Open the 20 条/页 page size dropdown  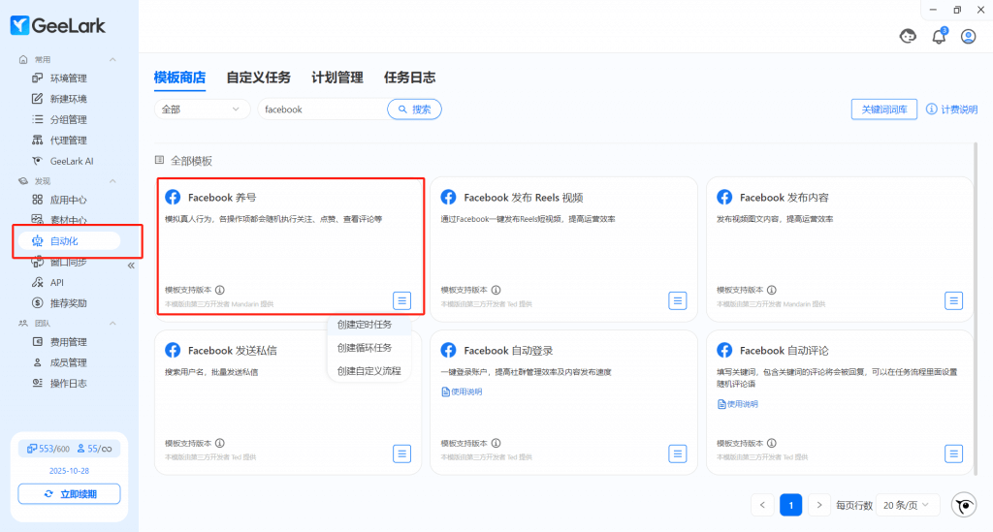point(909,505)
